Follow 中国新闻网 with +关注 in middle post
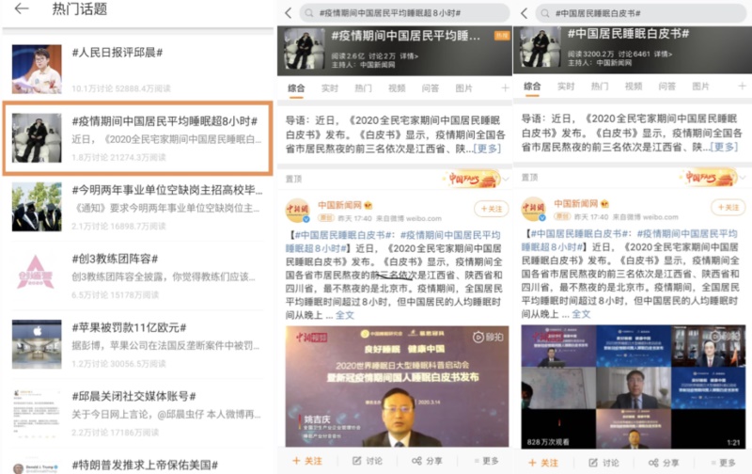 point(491,209)
